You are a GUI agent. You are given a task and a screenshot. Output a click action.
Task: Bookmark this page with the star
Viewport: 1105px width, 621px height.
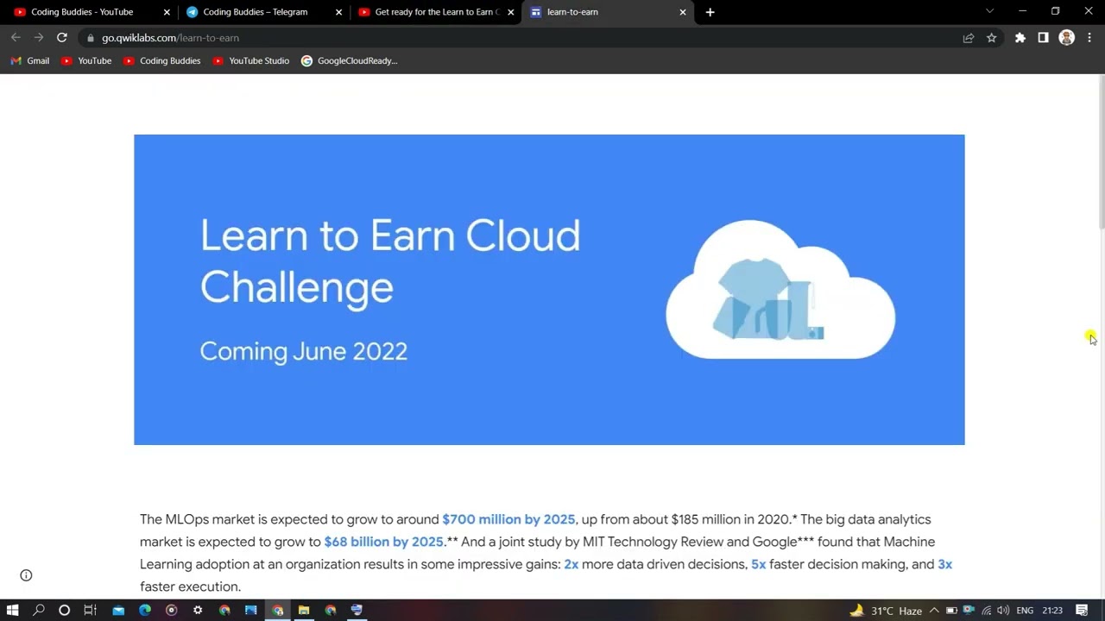click(991, 38)
